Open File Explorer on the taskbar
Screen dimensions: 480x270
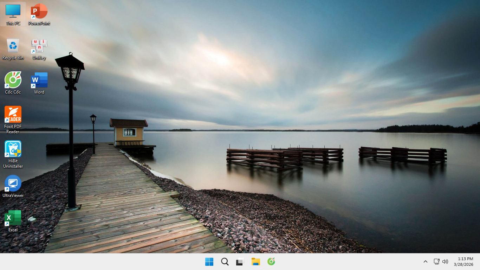point(255,262)
